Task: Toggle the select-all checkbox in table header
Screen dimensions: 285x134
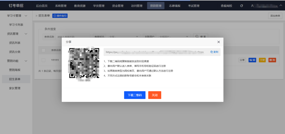Action: click(43, 50)
